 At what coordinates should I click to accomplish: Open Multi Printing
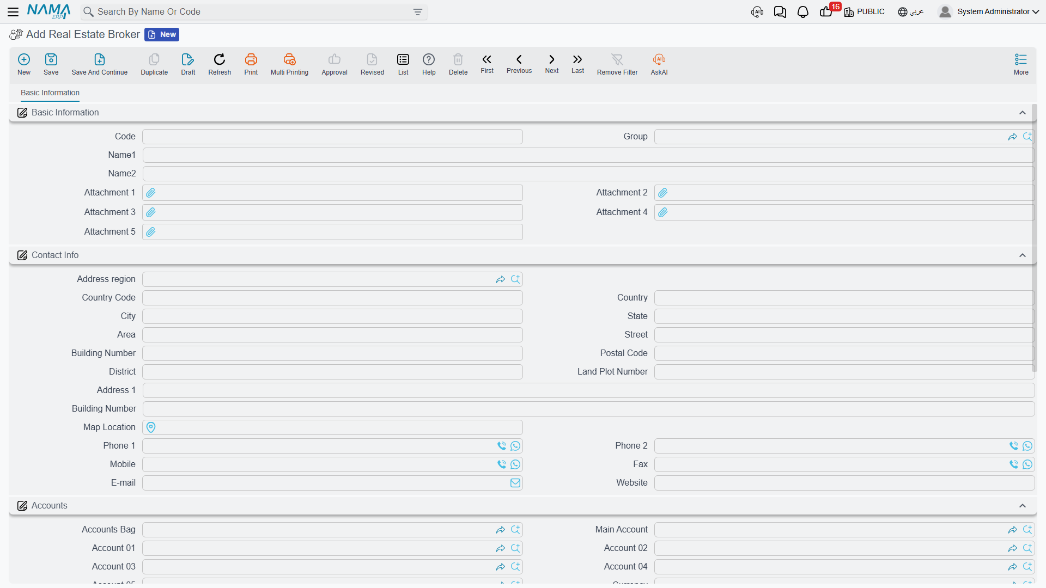[289, 64]
